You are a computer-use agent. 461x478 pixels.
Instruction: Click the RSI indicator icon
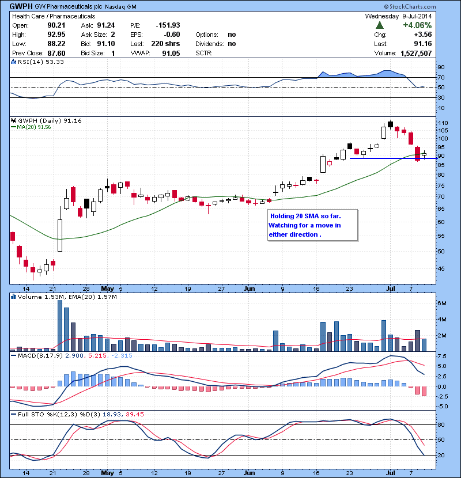tap(13, 62)
